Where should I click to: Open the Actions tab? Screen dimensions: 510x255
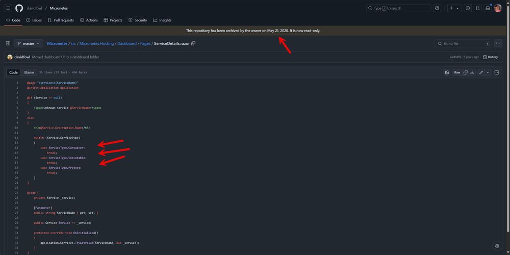click(x=89, y=20)
